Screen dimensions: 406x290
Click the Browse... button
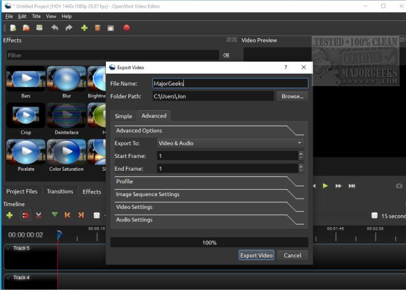tap(292, 96)
